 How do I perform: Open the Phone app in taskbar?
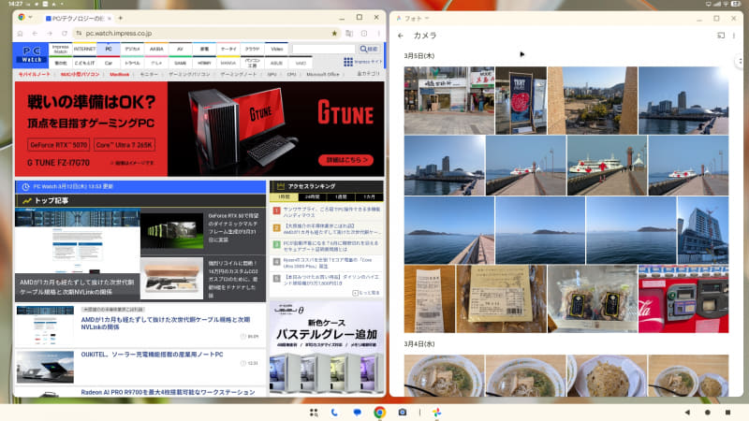click(x=334, y=413)
